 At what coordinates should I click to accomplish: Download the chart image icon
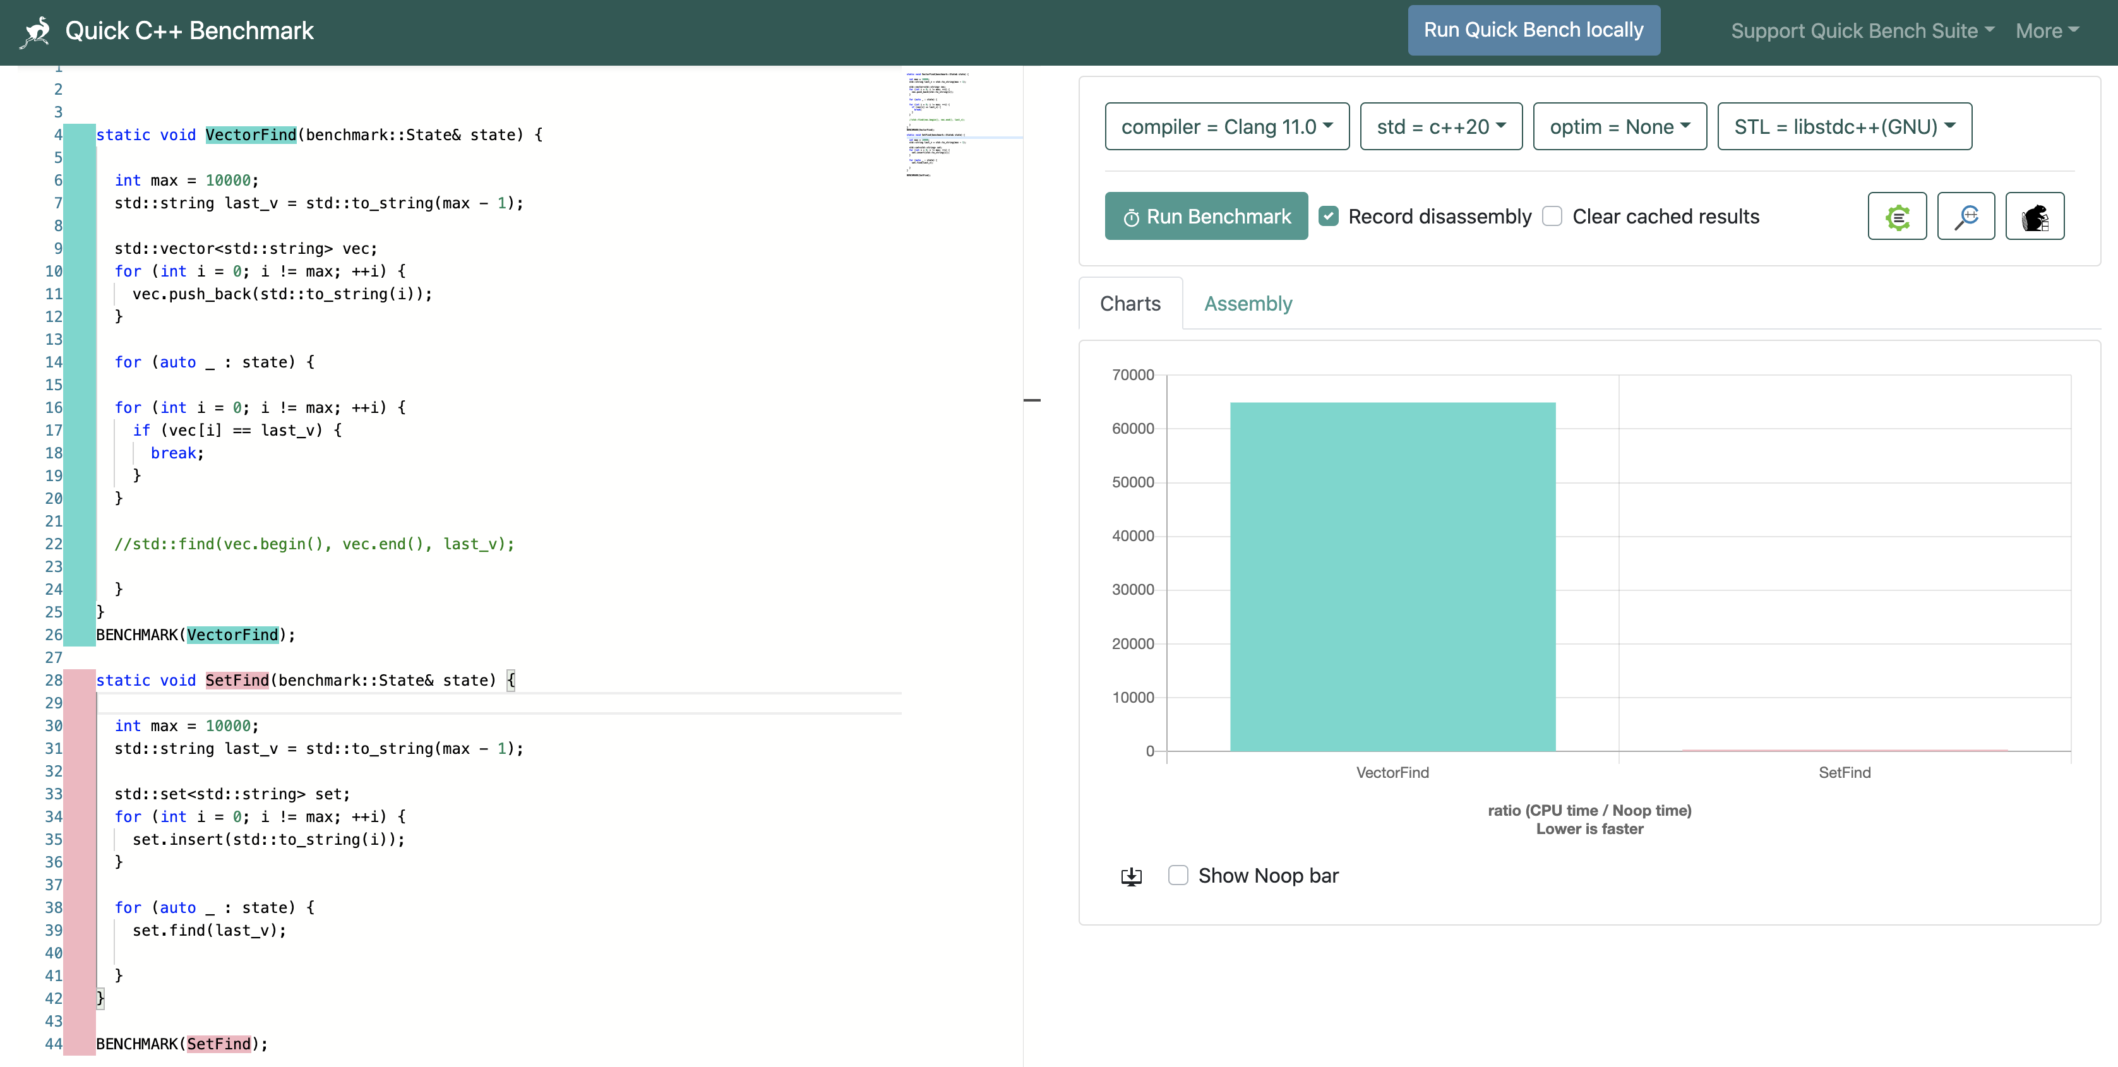1132,876
